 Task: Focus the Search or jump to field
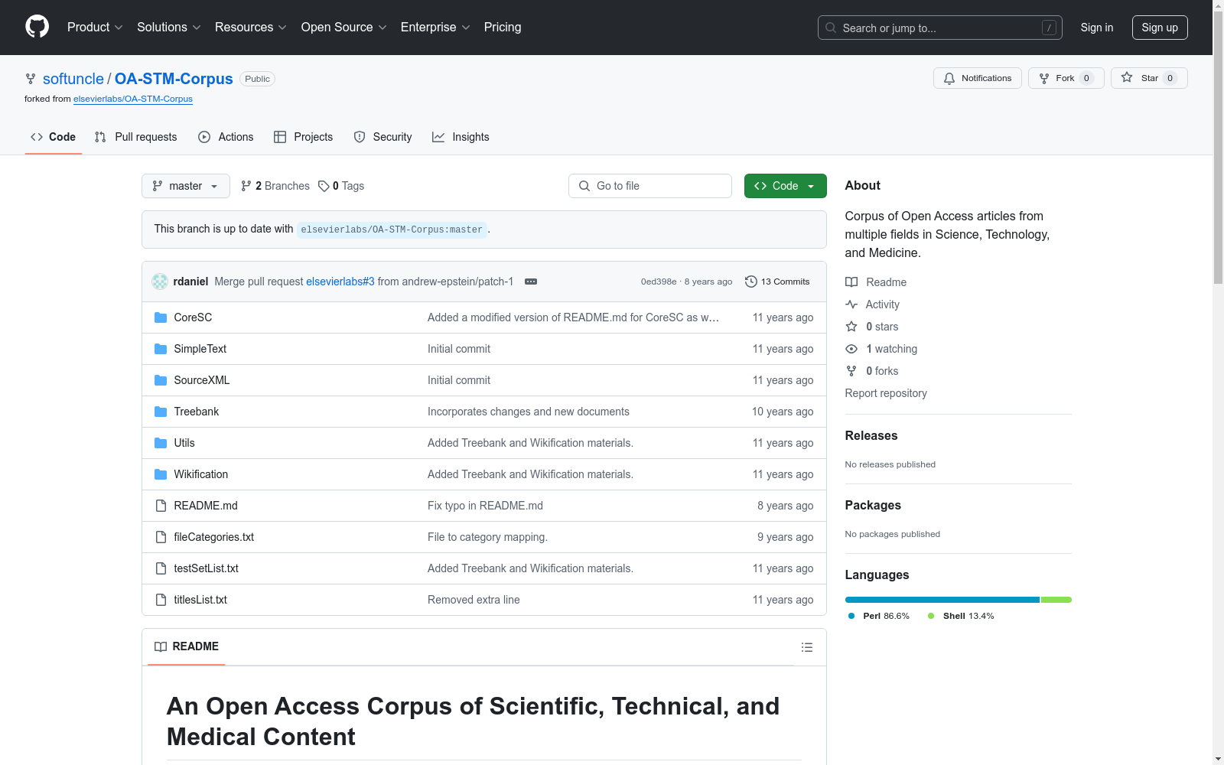pos(940,28)
